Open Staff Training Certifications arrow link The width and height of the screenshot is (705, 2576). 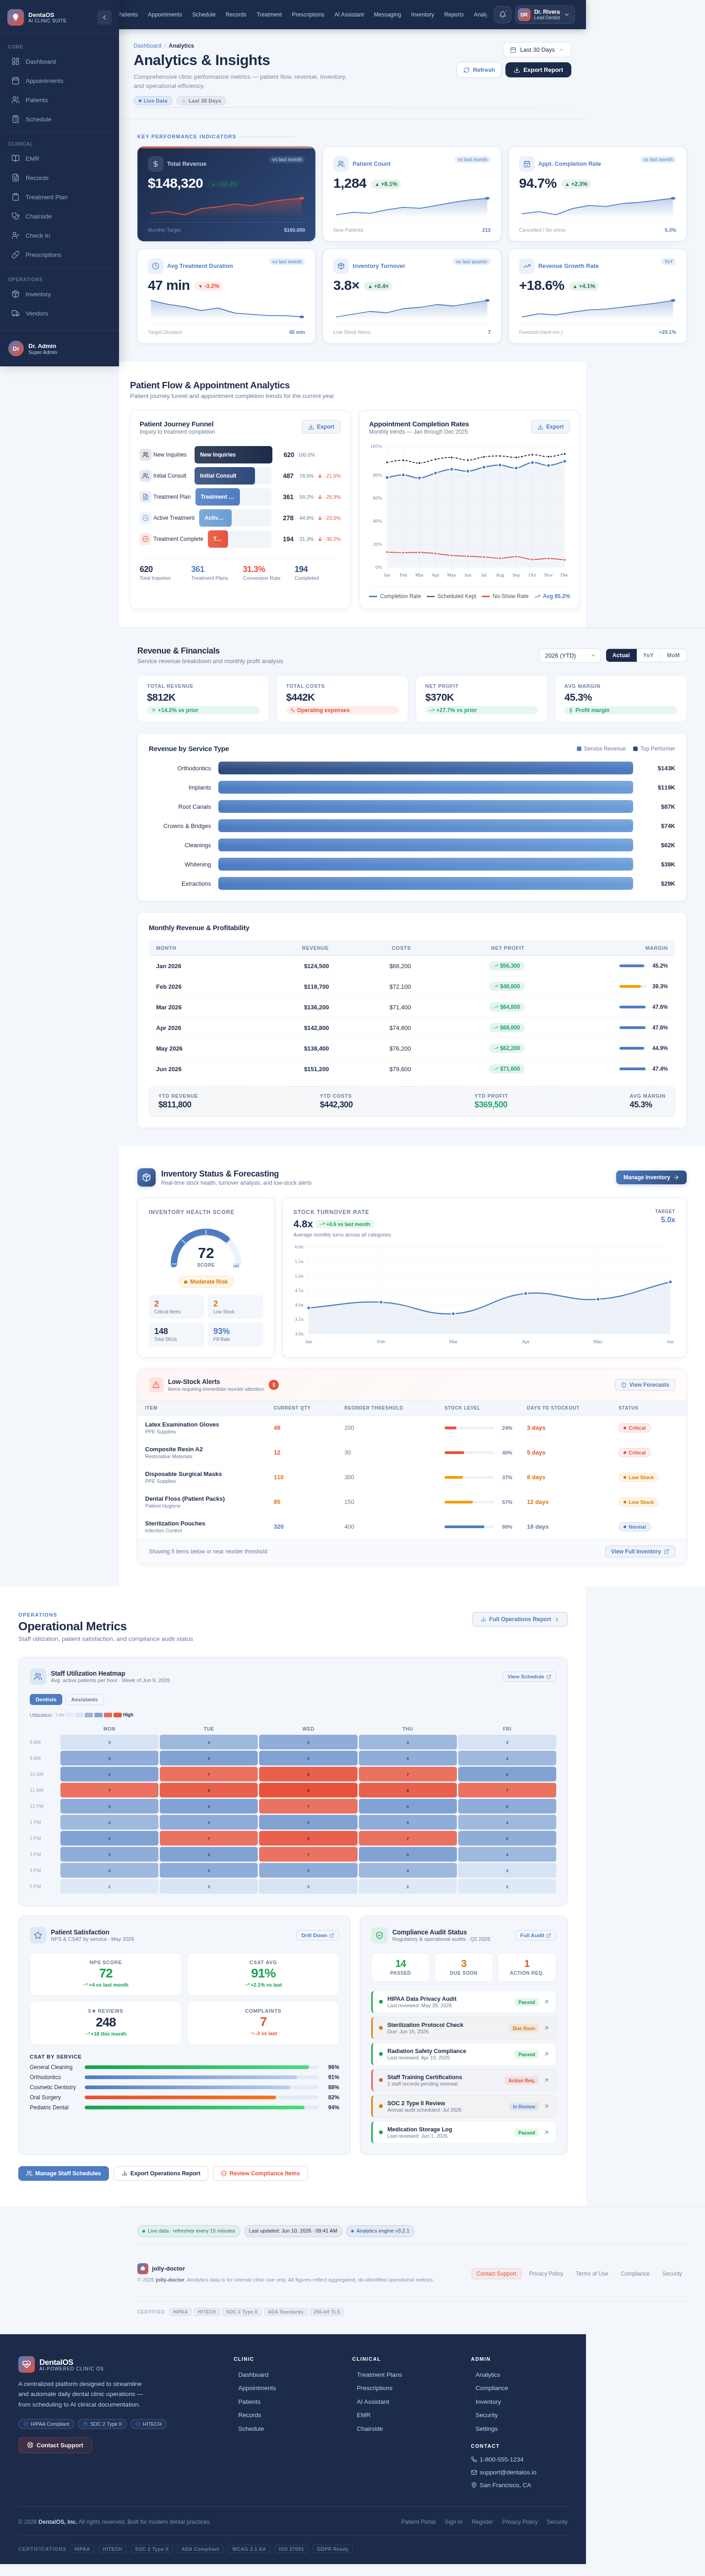click(546, 2080)
